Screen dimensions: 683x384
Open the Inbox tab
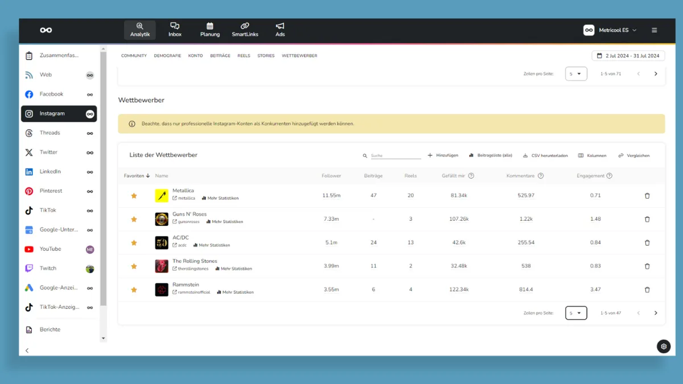pyautogui.click(x=175, y=30)
